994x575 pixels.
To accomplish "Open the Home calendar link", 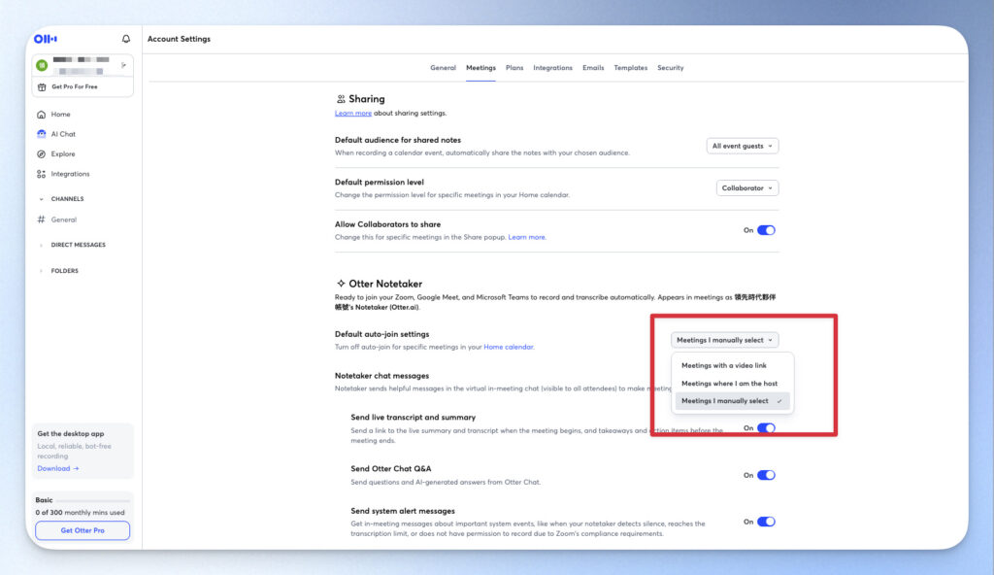I will pos(509,347).
